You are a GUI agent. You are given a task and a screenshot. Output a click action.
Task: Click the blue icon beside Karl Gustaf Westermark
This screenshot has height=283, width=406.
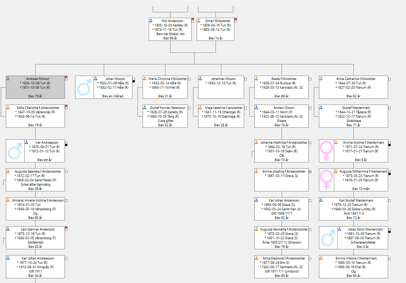click(321, 200)
